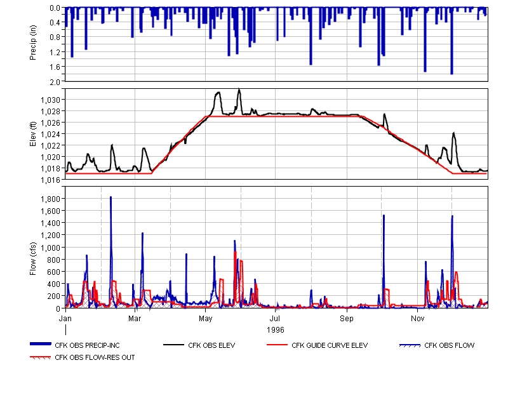The image size is (508, 398).
Task: Select the CFK GUIDE CURVE ELEV legend label
Action: point(330,346)
